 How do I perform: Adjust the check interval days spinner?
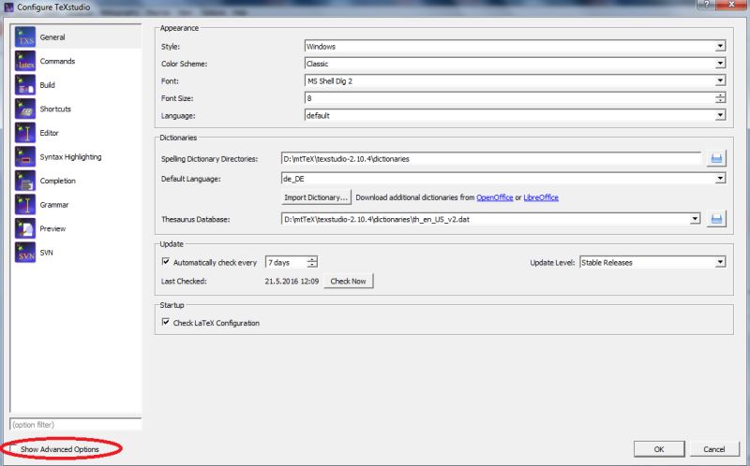point(312,262)
